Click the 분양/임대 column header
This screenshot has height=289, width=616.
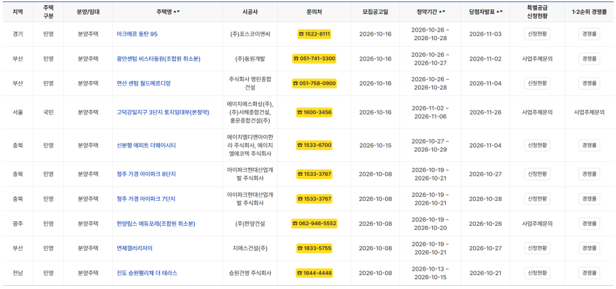tap(88, 12)
